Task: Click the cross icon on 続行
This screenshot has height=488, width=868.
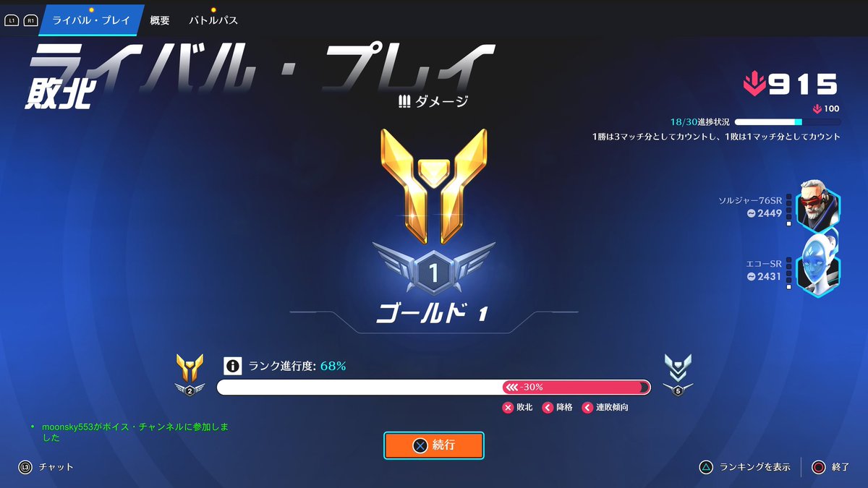Action: click(x=420, y=445)
